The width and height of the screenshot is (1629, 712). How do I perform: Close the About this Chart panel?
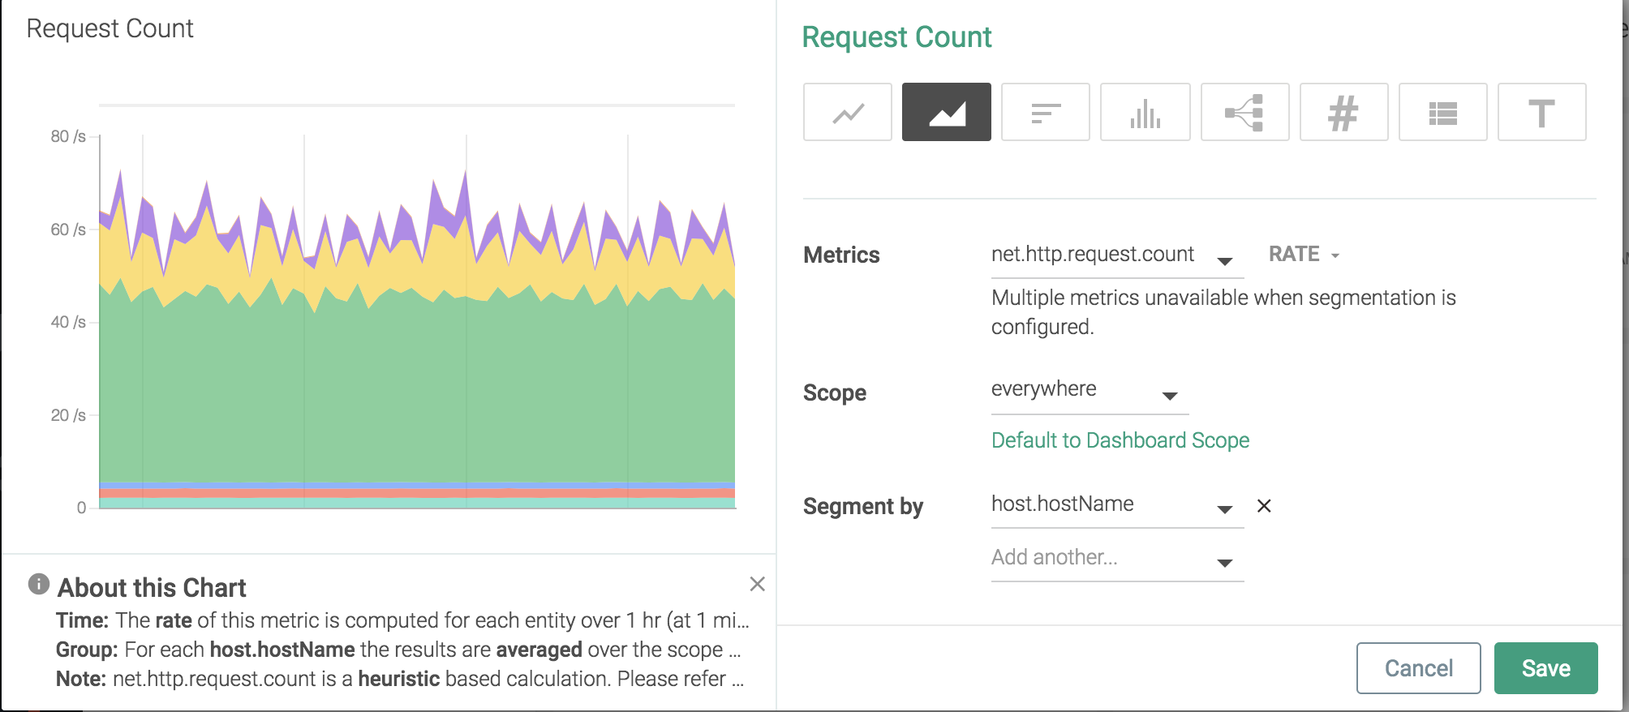[x=758, y=584]
